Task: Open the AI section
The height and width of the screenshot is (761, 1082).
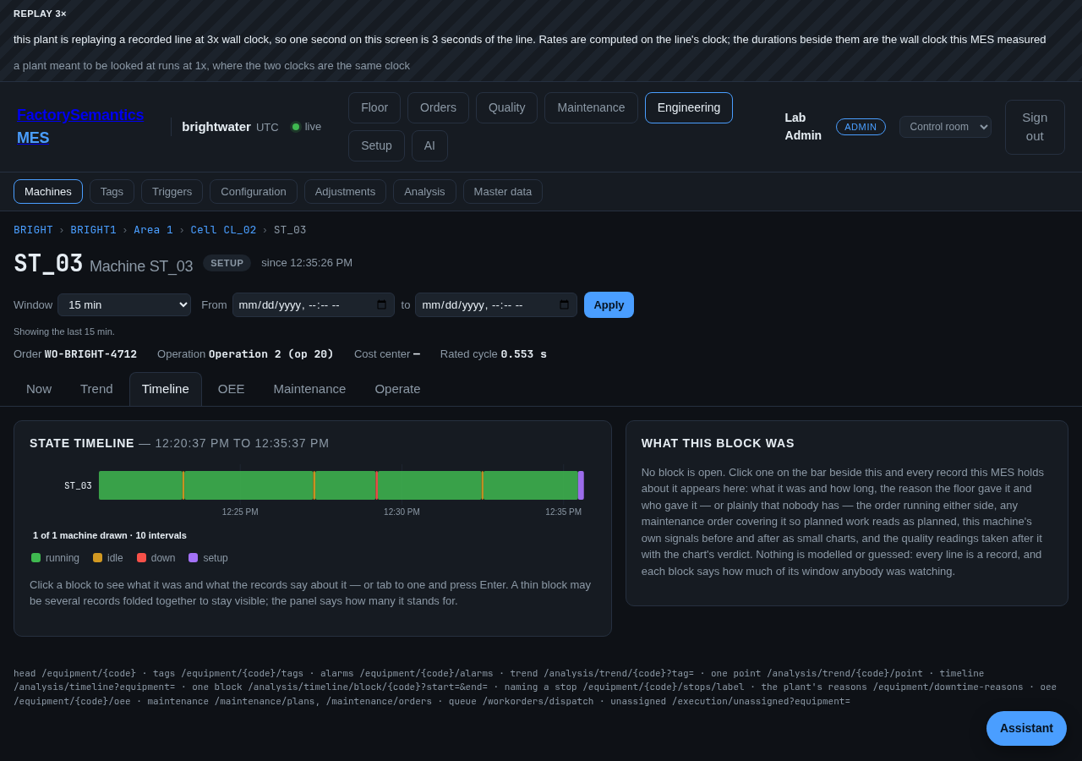Action: point(429,145)
